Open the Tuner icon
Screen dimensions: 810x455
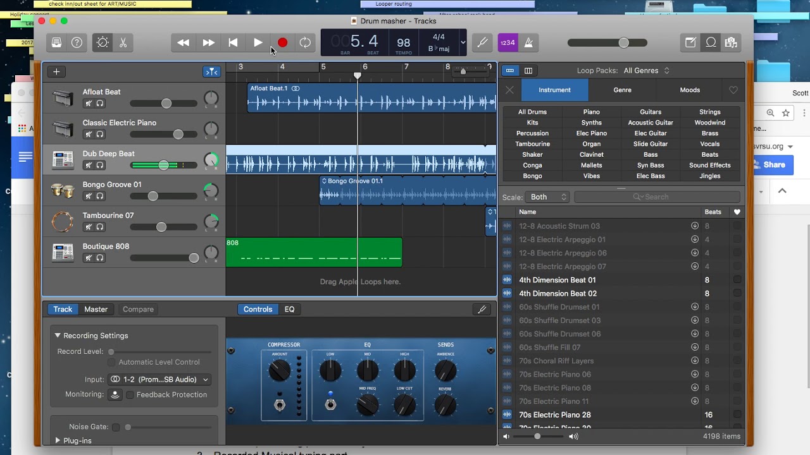[x=482, y=42]
